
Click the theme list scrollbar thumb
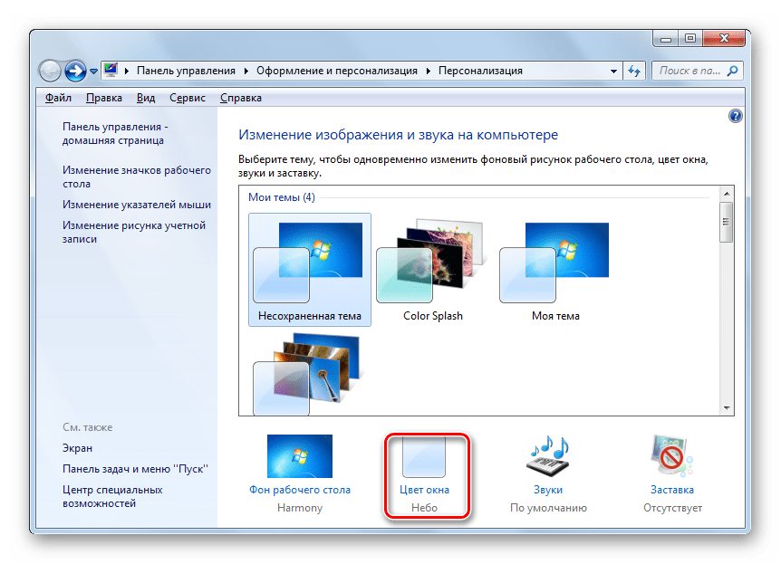[727, 222]
